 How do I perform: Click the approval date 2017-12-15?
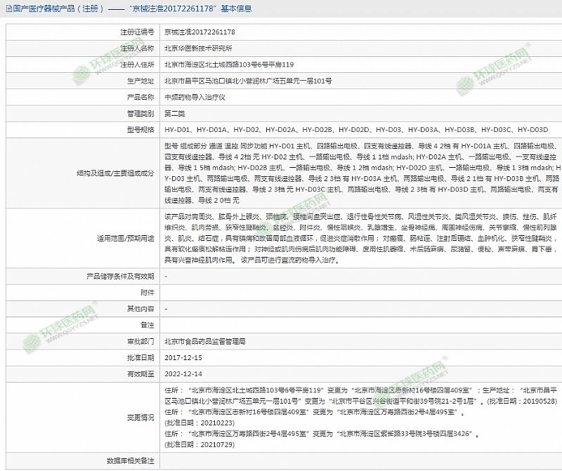click(182, 358)
